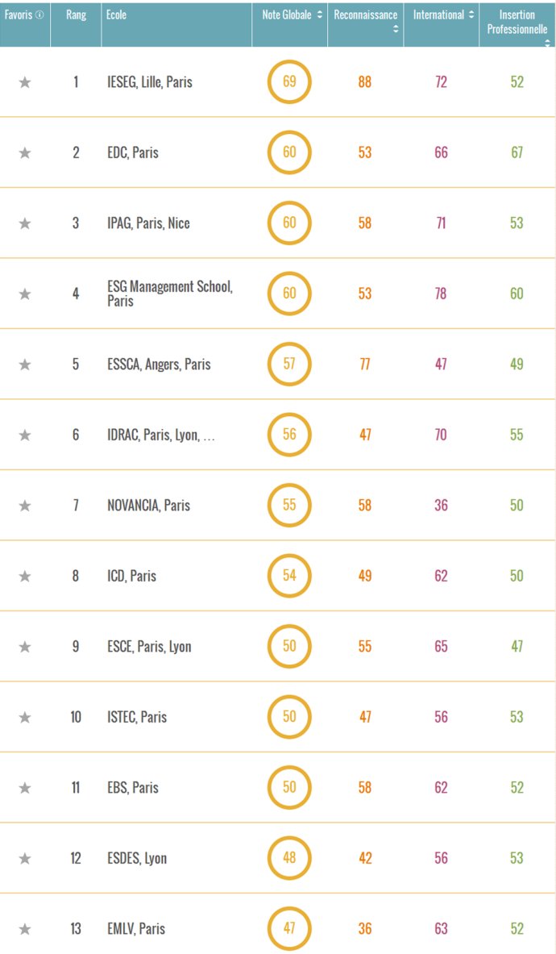Click the 69 global score circle
Screen dimensions: 556x954
pos(289,81)
